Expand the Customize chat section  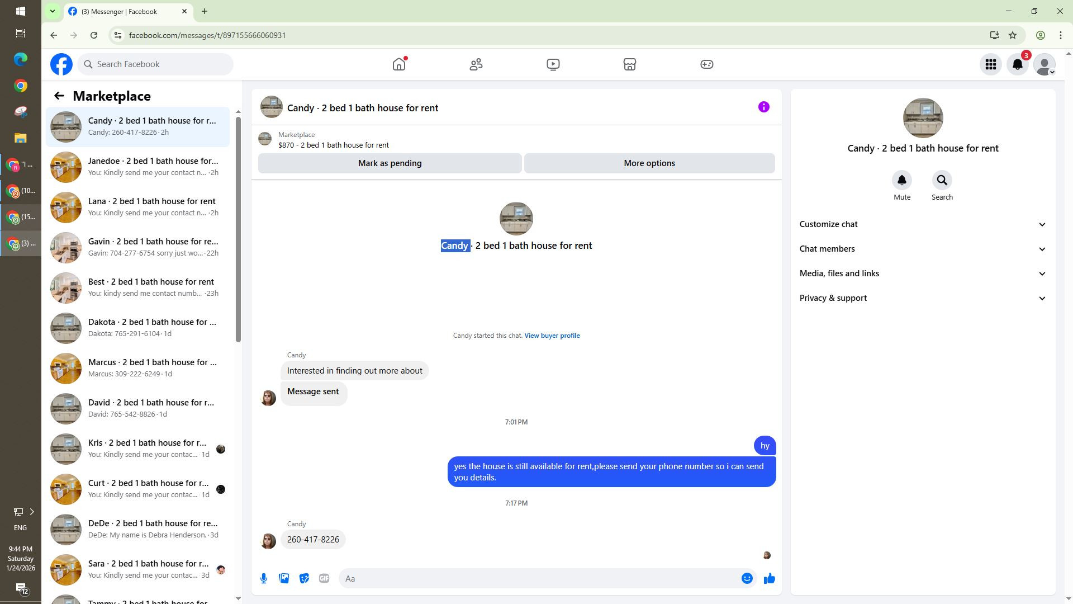(x=922, y=224)
